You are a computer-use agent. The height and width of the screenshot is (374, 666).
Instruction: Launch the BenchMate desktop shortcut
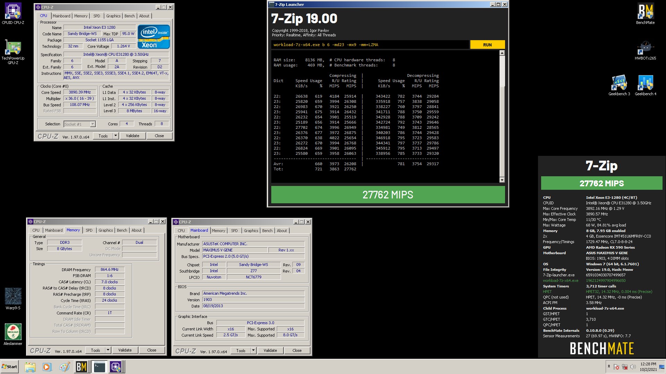(645, 13)
